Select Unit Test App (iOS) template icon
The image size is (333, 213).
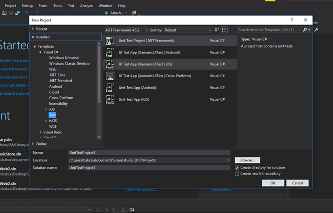(110, 99)
